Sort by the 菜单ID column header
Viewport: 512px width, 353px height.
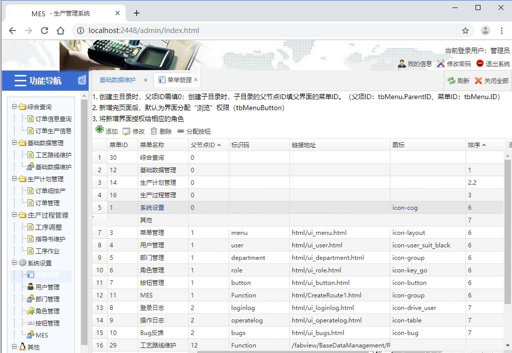click(123, 145)
